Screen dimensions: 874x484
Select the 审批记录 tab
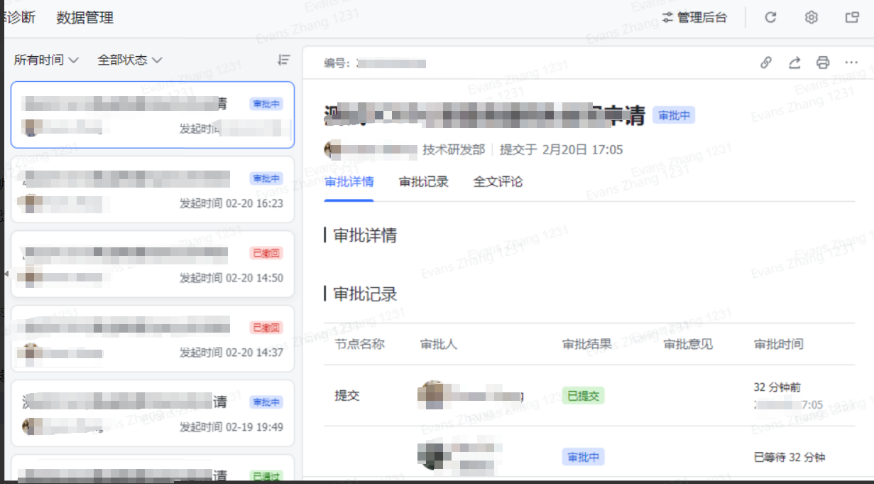tap(424, 182)
